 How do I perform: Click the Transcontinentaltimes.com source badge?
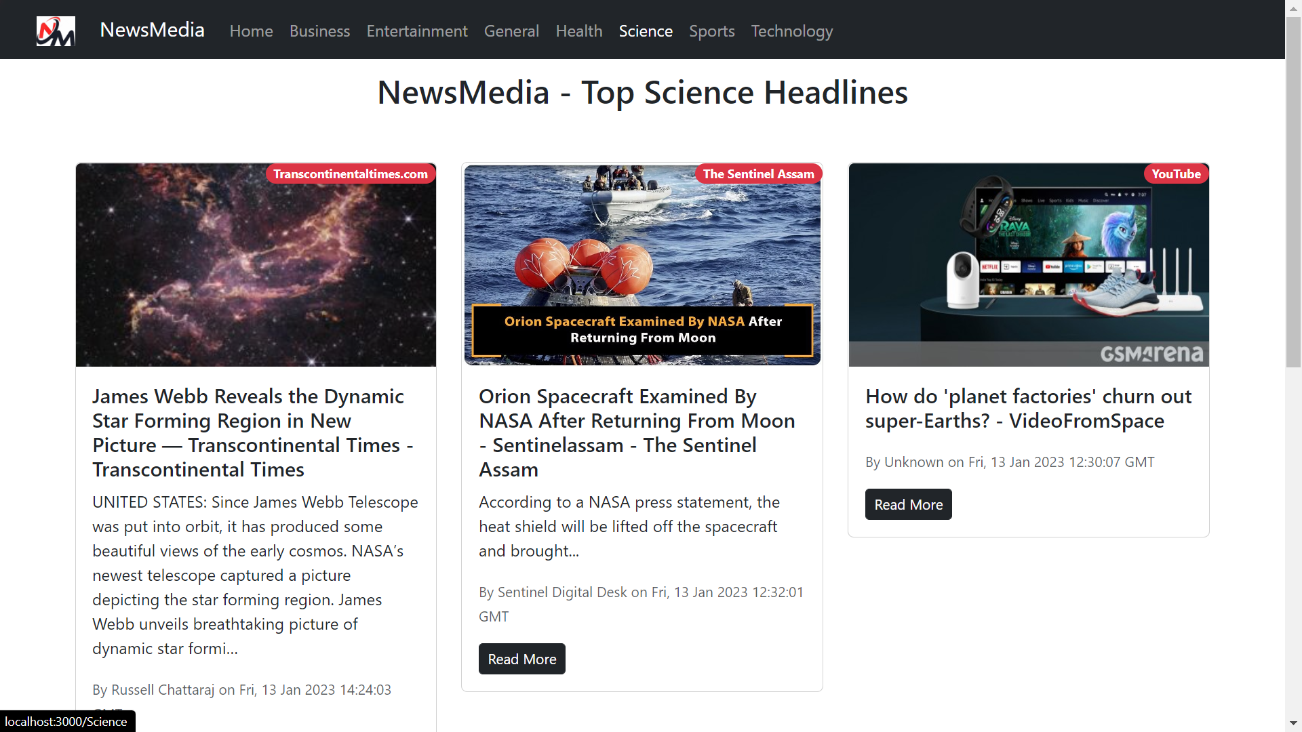point(351,174)
